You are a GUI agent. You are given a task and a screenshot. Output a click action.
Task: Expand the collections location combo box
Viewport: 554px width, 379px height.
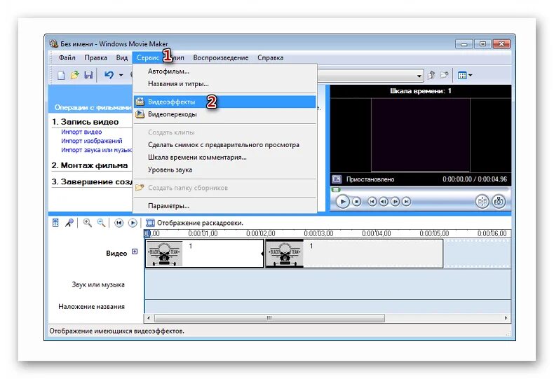pos(419,76)
